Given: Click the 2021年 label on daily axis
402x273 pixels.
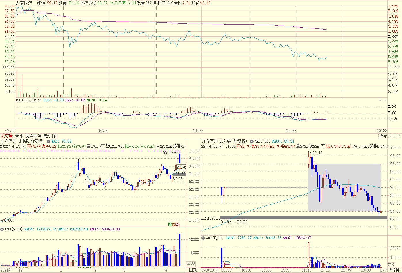Looking at the screenshot, I should pos(7,270).
